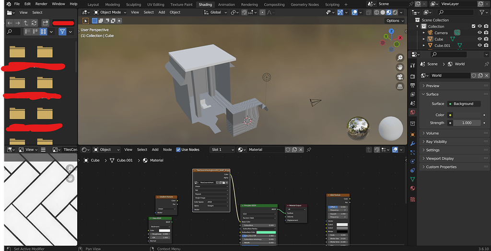This screenshot has height=251, width=491.
Task: Hide Cube in viewport with eye icon
Action: pos(479,39)
